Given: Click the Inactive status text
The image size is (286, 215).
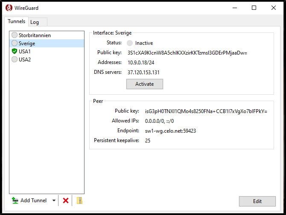Looking at the screenshot, I should point(144,43).
